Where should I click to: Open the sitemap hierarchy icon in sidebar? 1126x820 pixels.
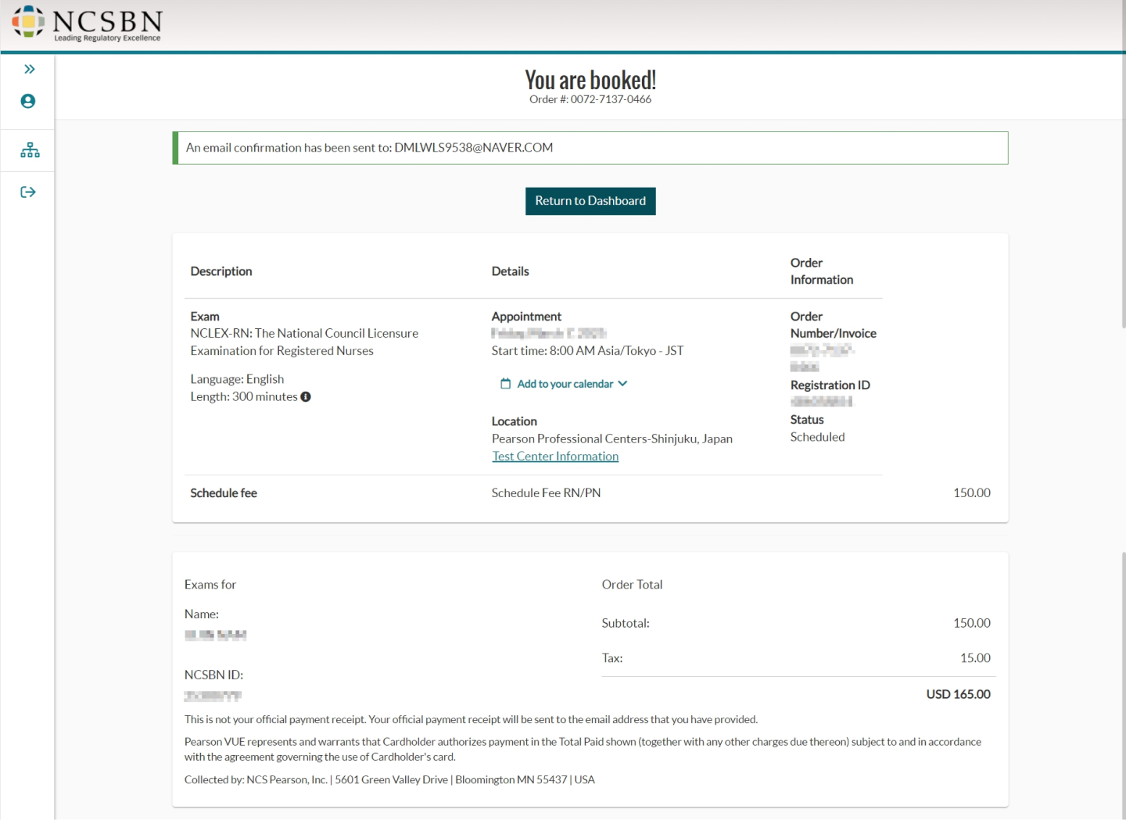30,150
